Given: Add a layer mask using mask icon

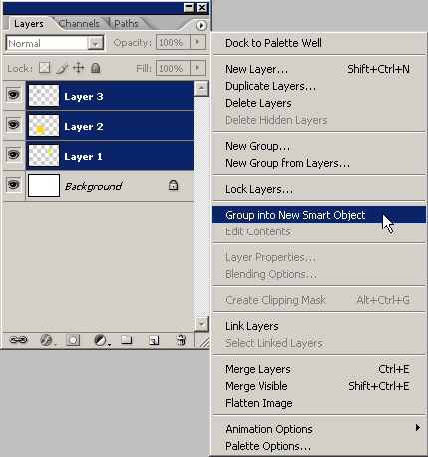Looking at the screenshot, I should click(73, 340).
